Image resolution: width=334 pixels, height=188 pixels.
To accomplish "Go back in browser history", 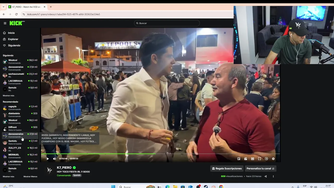I will pyautogui.click(x=4, y=14).
